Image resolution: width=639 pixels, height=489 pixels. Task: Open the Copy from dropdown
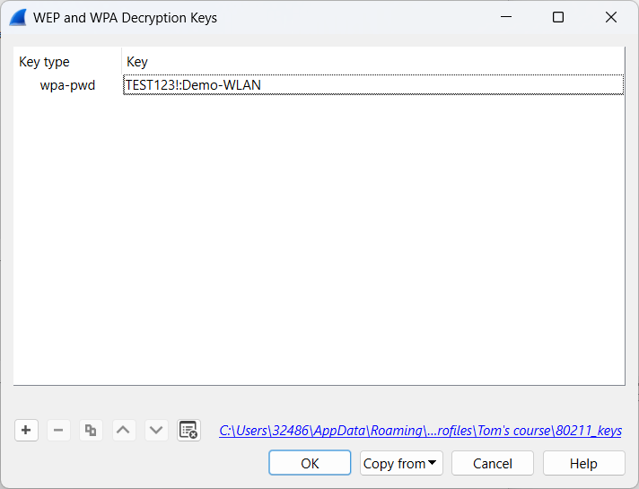coord(401,463)
